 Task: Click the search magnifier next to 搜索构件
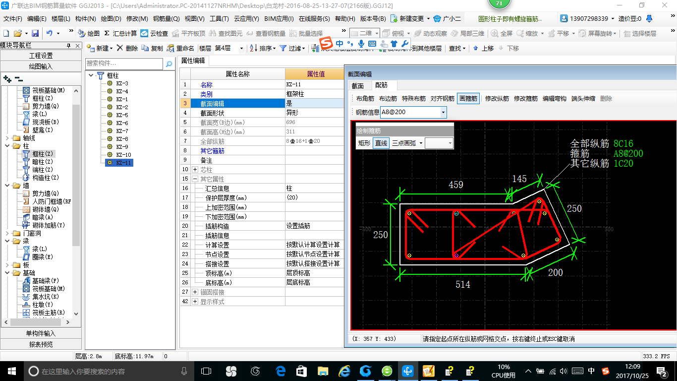(x=169, y=63)
